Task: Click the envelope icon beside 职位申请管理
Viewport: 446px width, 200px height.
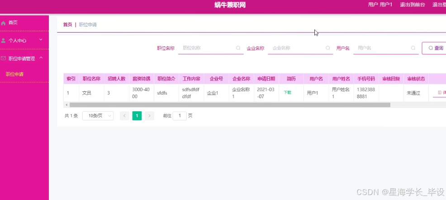Action: [4, 58]
